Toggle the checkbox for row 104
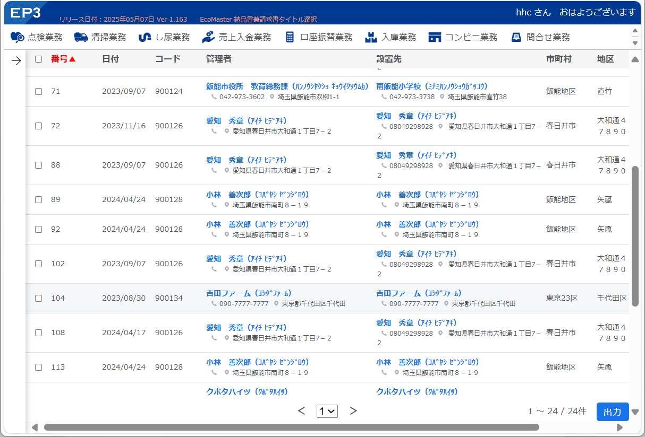Screen dimensions: 645x437 [38, 298]
